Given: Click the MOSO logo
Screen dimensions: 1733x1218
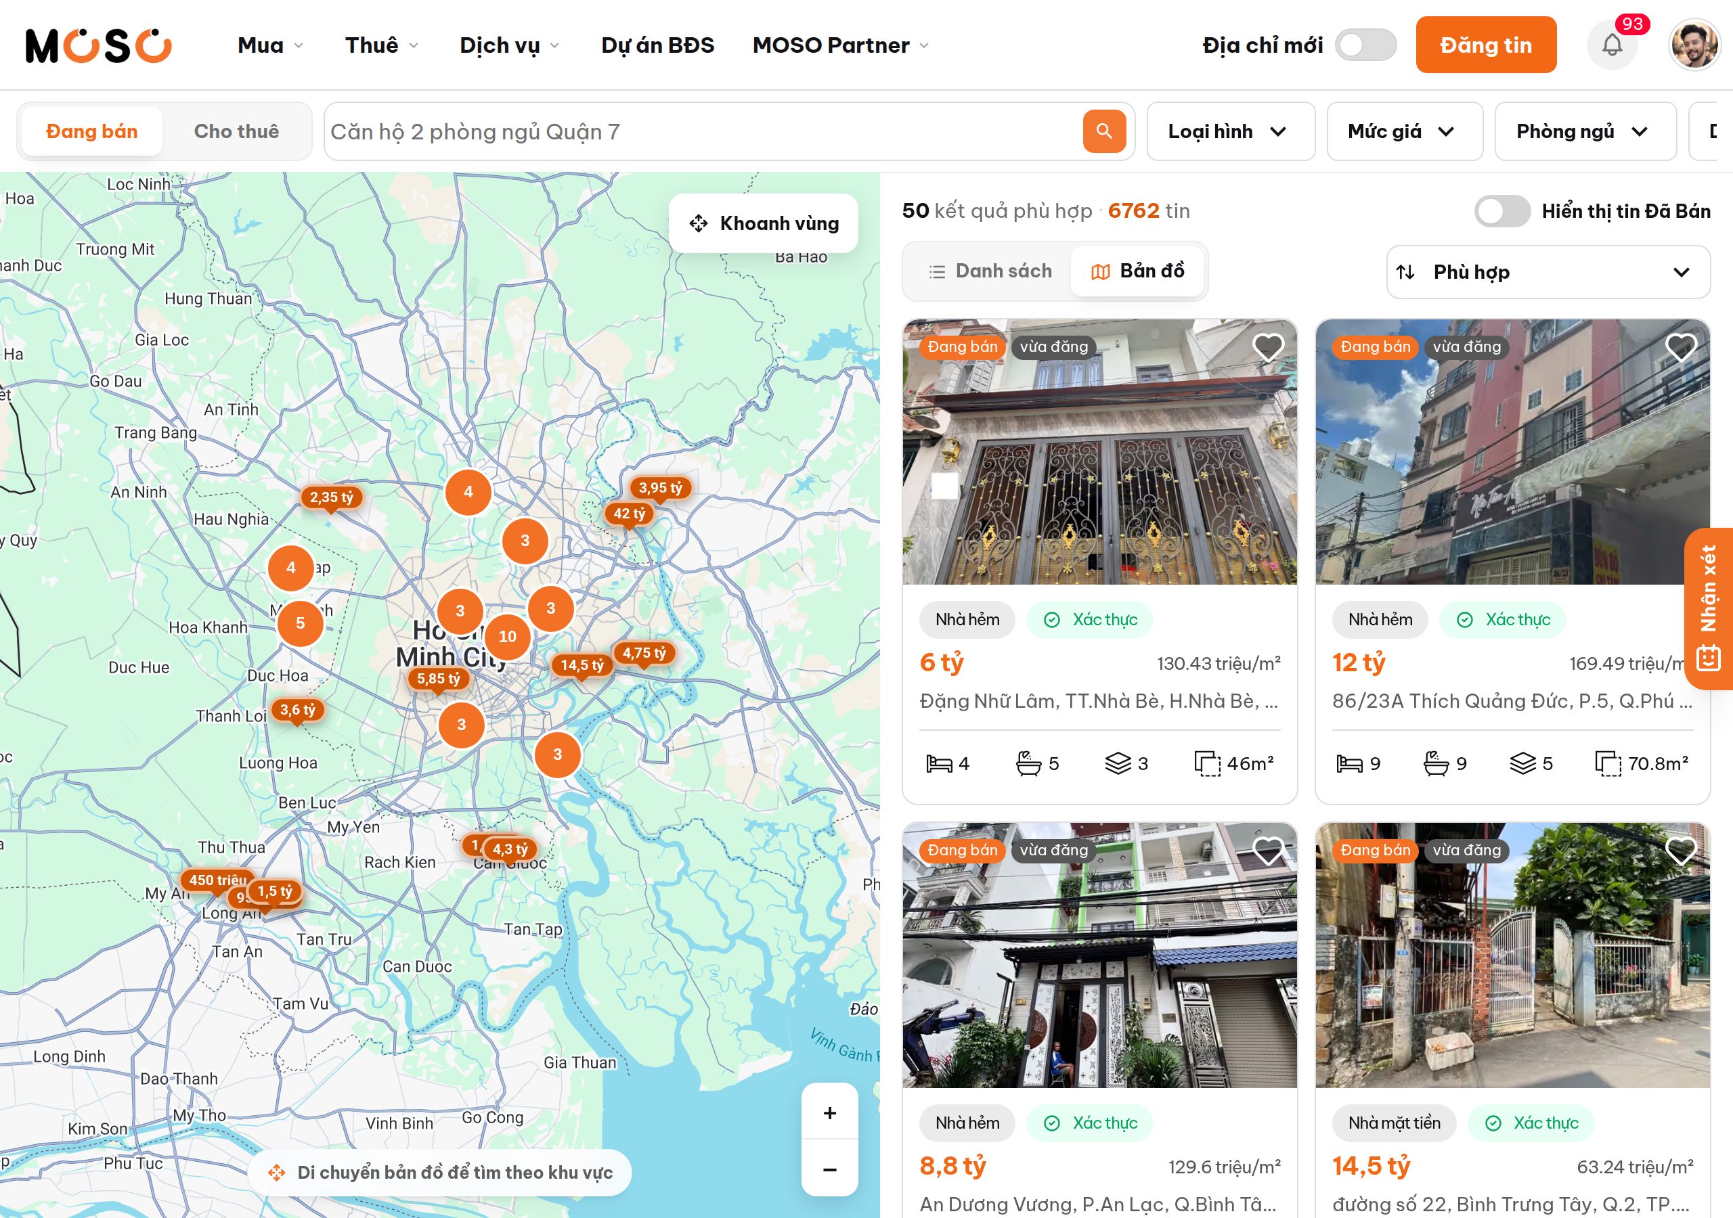Looking at the screenshot, I should pos(98,45).
